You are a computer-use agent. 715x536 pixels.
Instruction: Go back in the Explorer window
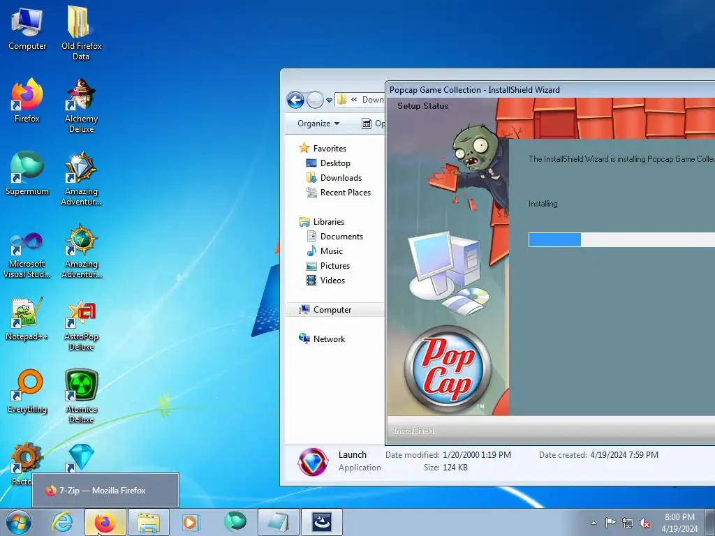point(295,100)
